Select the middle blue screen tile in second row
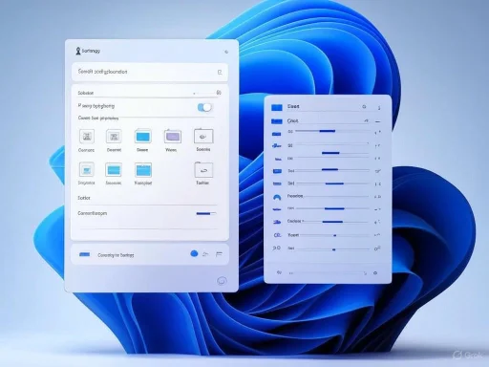The width and height of the screenshot is (489, 367). [x=114, y=170]
